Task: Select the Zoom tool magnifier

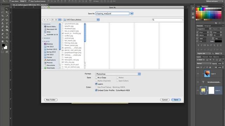Action: point(7,41)
